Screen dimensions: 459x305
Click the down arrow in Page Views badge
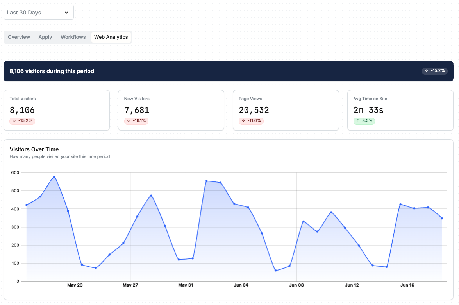point(243,121)
